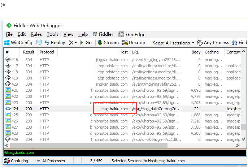248x168 pixels.
Task: Click the image icon of session 421
Action: 8,90
